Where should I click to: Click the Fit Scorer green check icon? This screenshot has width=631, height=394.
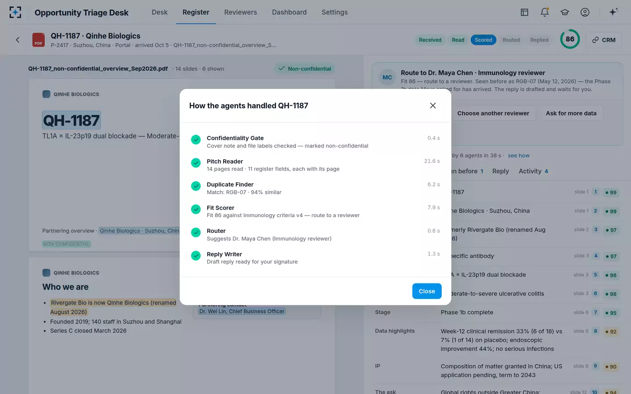196,209
